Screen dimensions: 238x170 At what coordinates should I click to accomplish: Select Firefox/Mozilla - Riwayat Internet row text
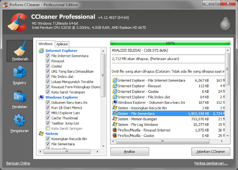144,130
